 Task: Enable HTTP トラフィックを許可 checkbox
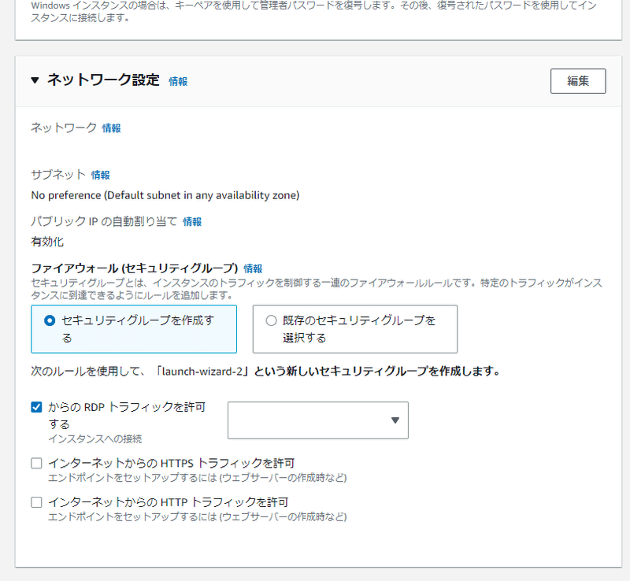pyautogui.click(x=36, y=502)
